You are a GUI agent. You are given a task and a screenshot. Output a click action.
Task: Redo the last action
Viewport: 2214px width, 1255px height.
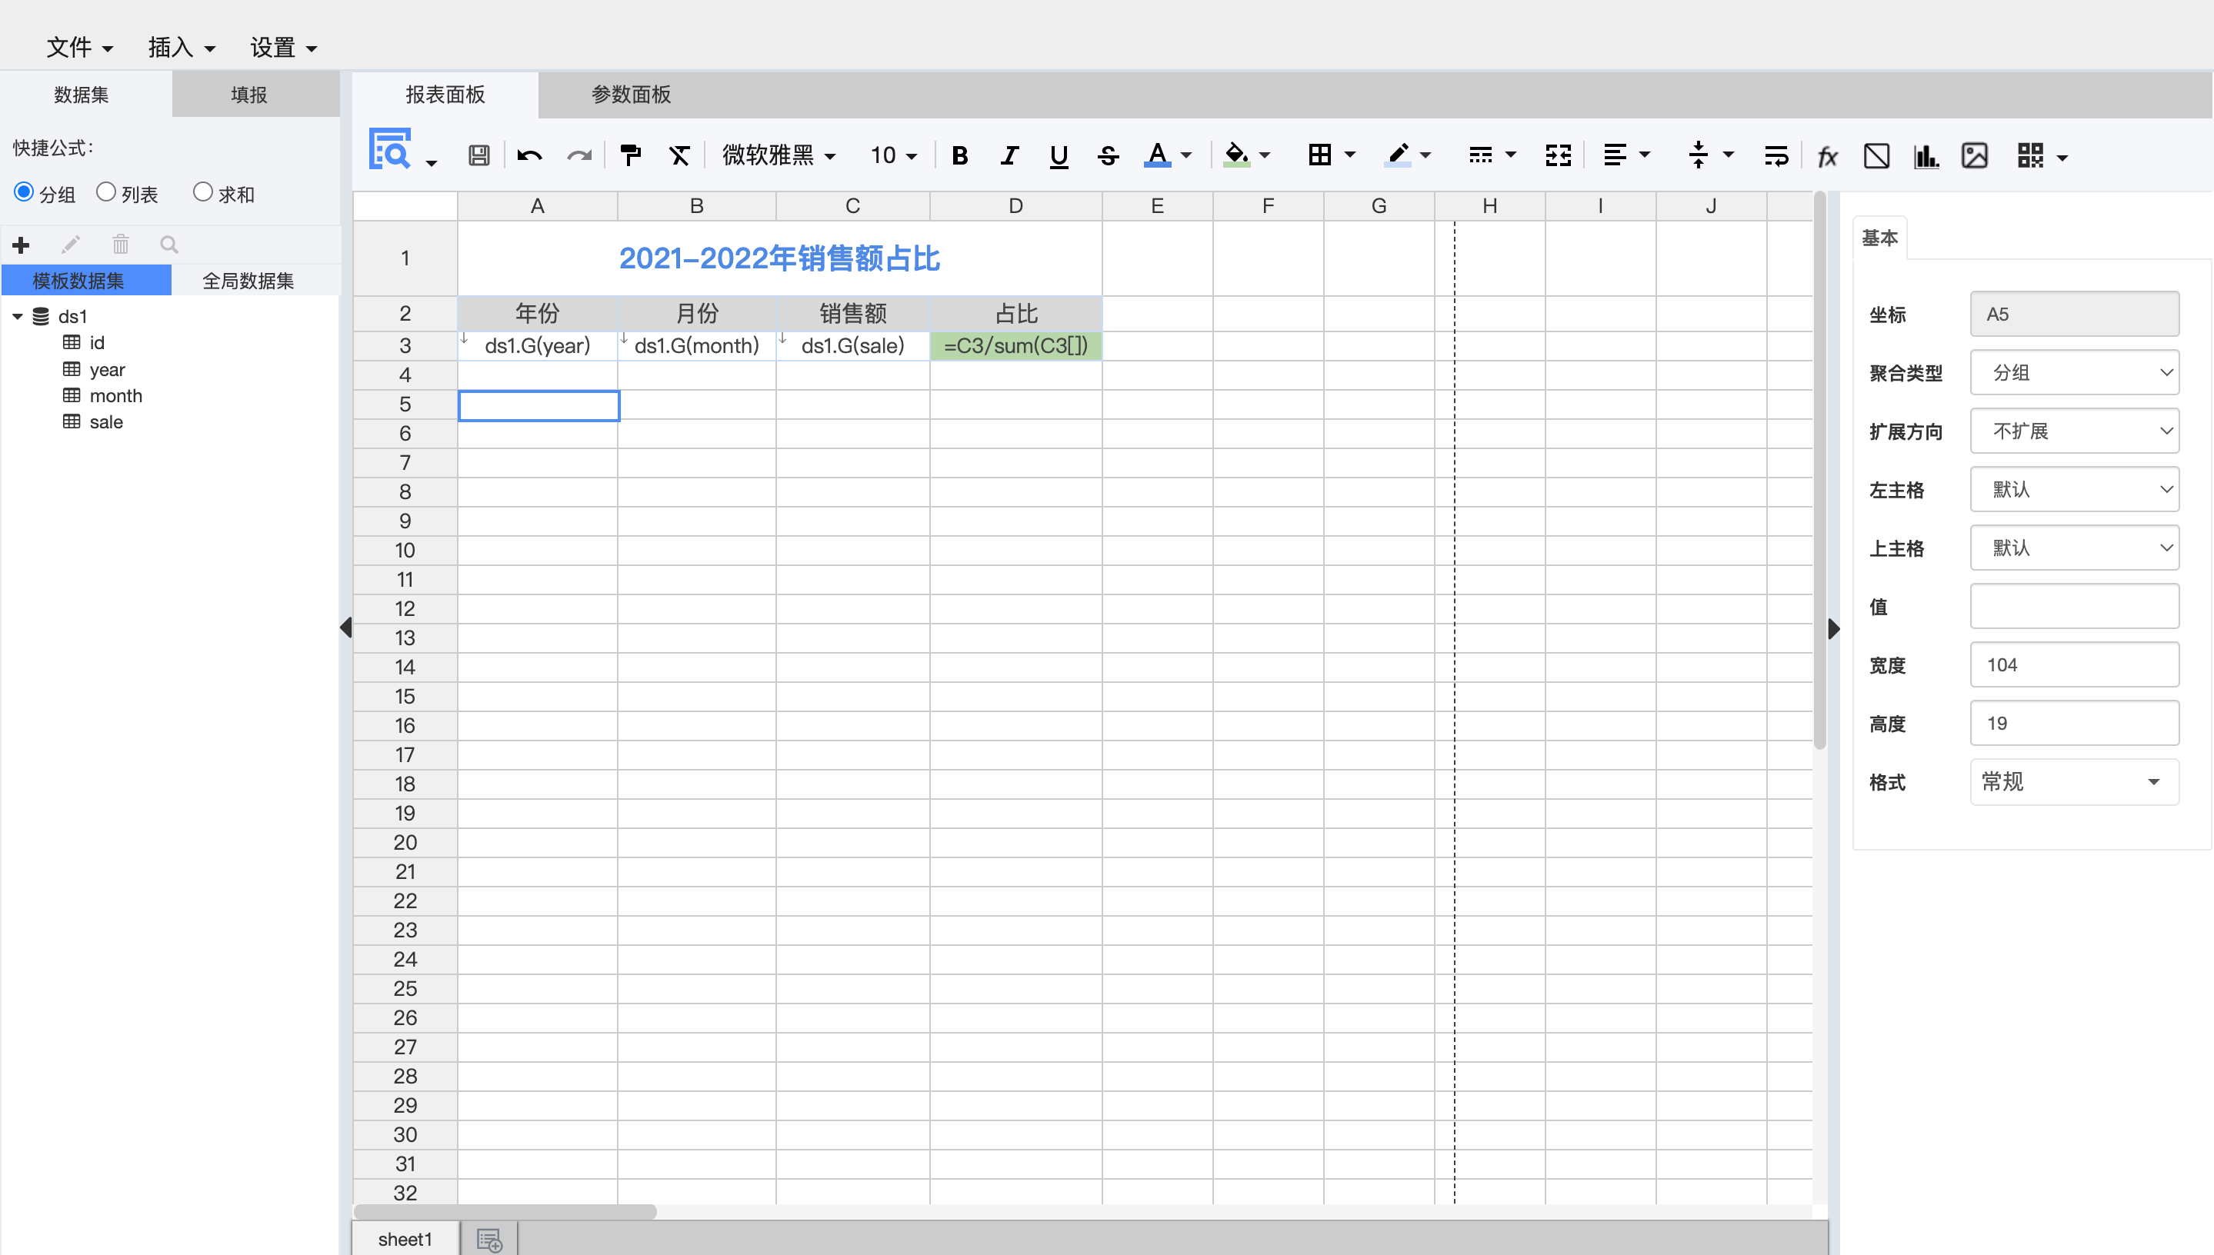[579, 155]
